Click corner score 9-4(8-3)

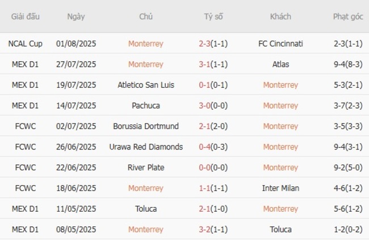coord(348,64)
